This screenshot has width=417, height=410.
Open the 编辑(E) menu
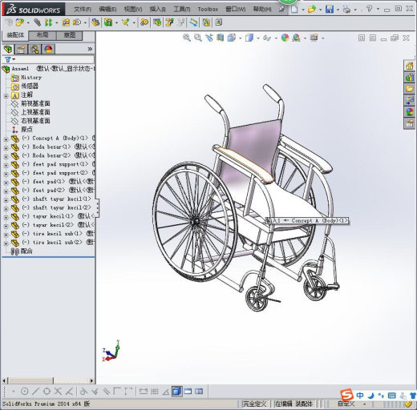point(107,10)
